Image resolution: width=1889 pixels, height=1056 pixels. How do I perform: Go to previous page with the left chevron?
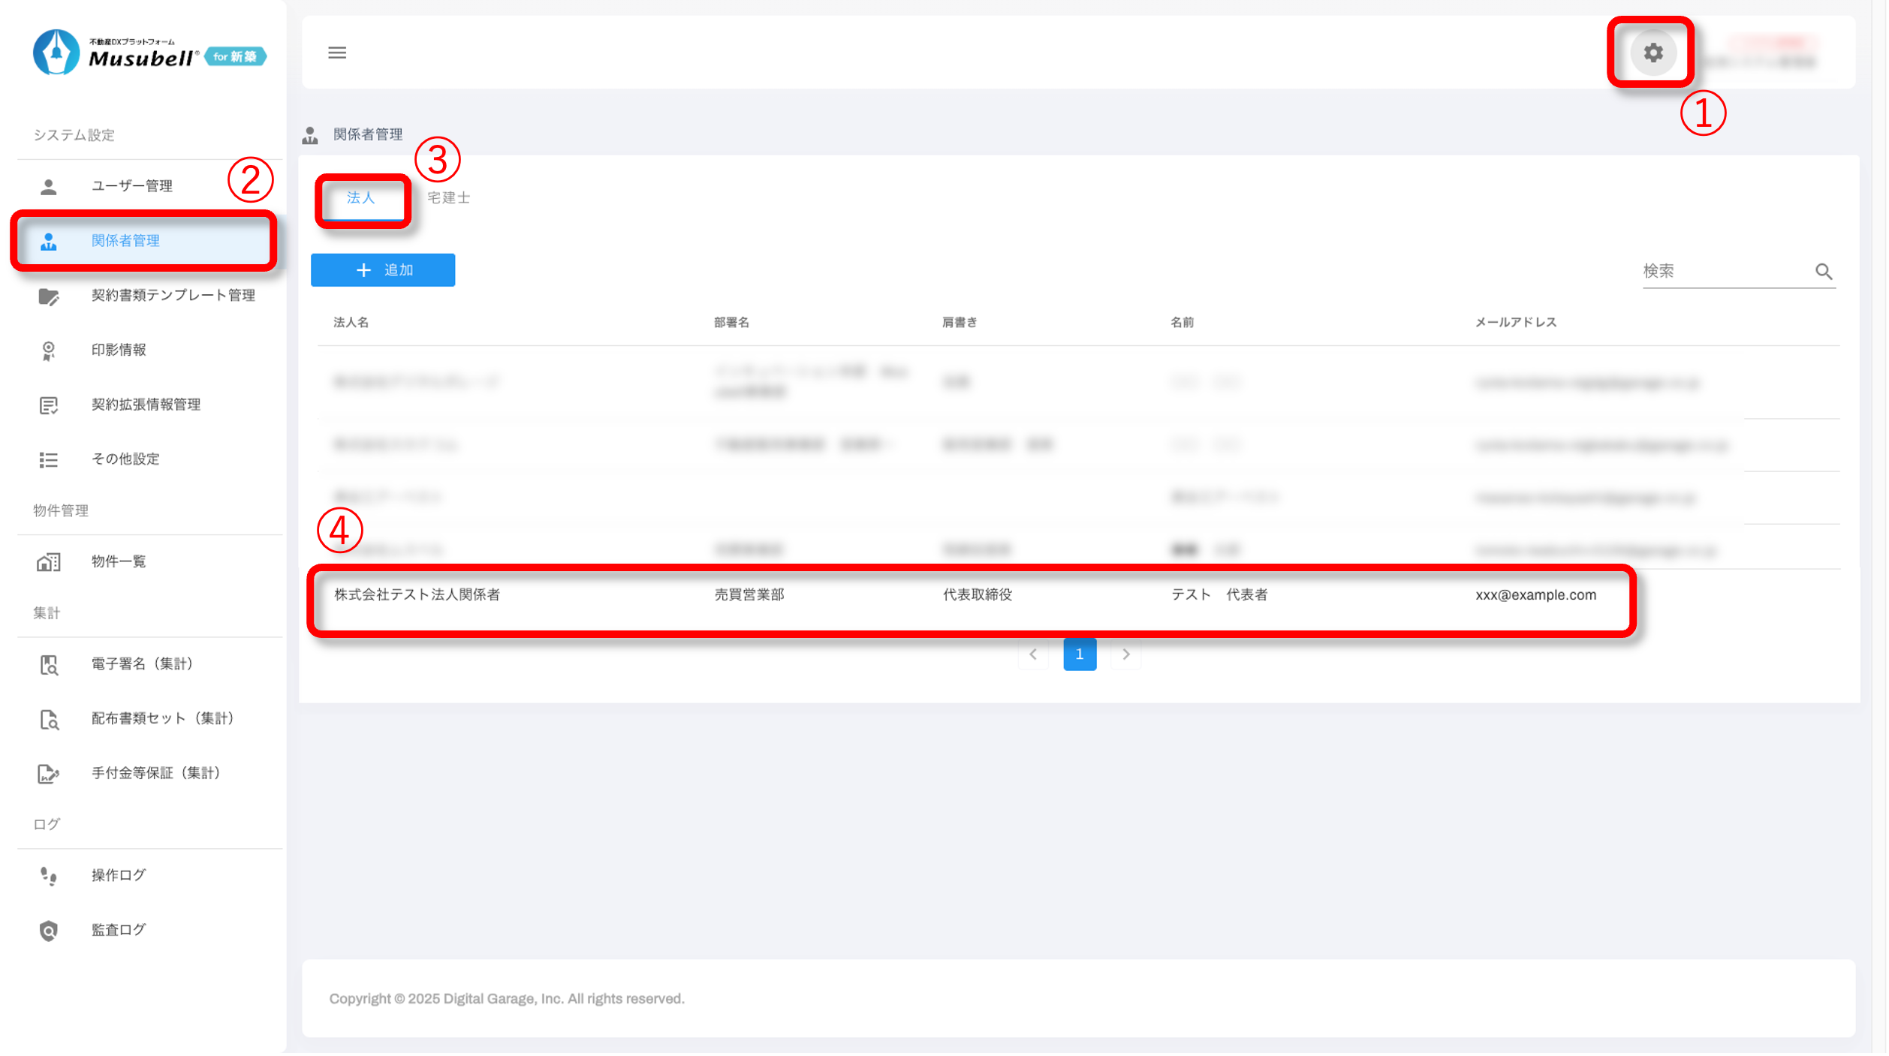pos(1033,654)
